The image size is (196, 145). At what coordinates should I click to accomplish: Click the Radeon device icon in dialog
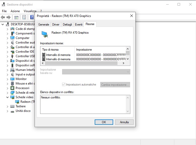pos(45,34)
